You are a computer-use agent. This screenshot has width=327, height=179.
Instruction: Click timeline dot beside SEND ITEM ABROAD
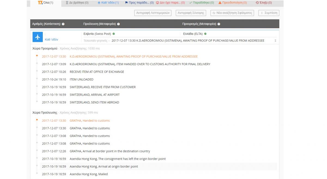[37, 102]
